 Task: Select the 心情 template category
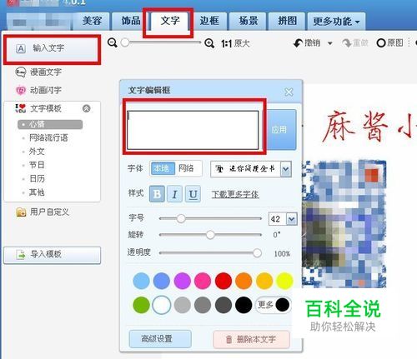point(50,124)
